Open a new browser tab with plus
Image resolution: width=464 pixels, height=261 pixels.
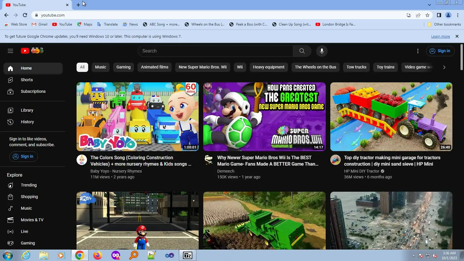pos(78,5)
